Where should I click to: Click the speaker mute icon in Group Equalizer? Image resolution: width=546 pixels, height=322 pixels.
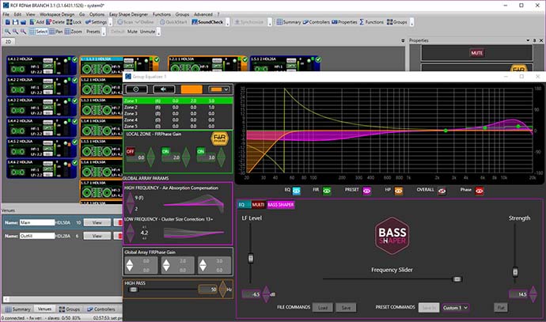point(164,89)
